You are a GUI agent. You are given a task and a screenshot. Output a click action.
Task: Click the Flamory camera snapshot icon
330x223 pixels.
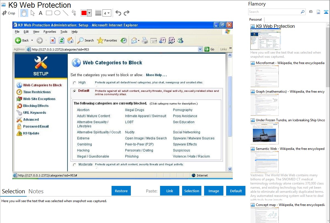click(311, 12)
